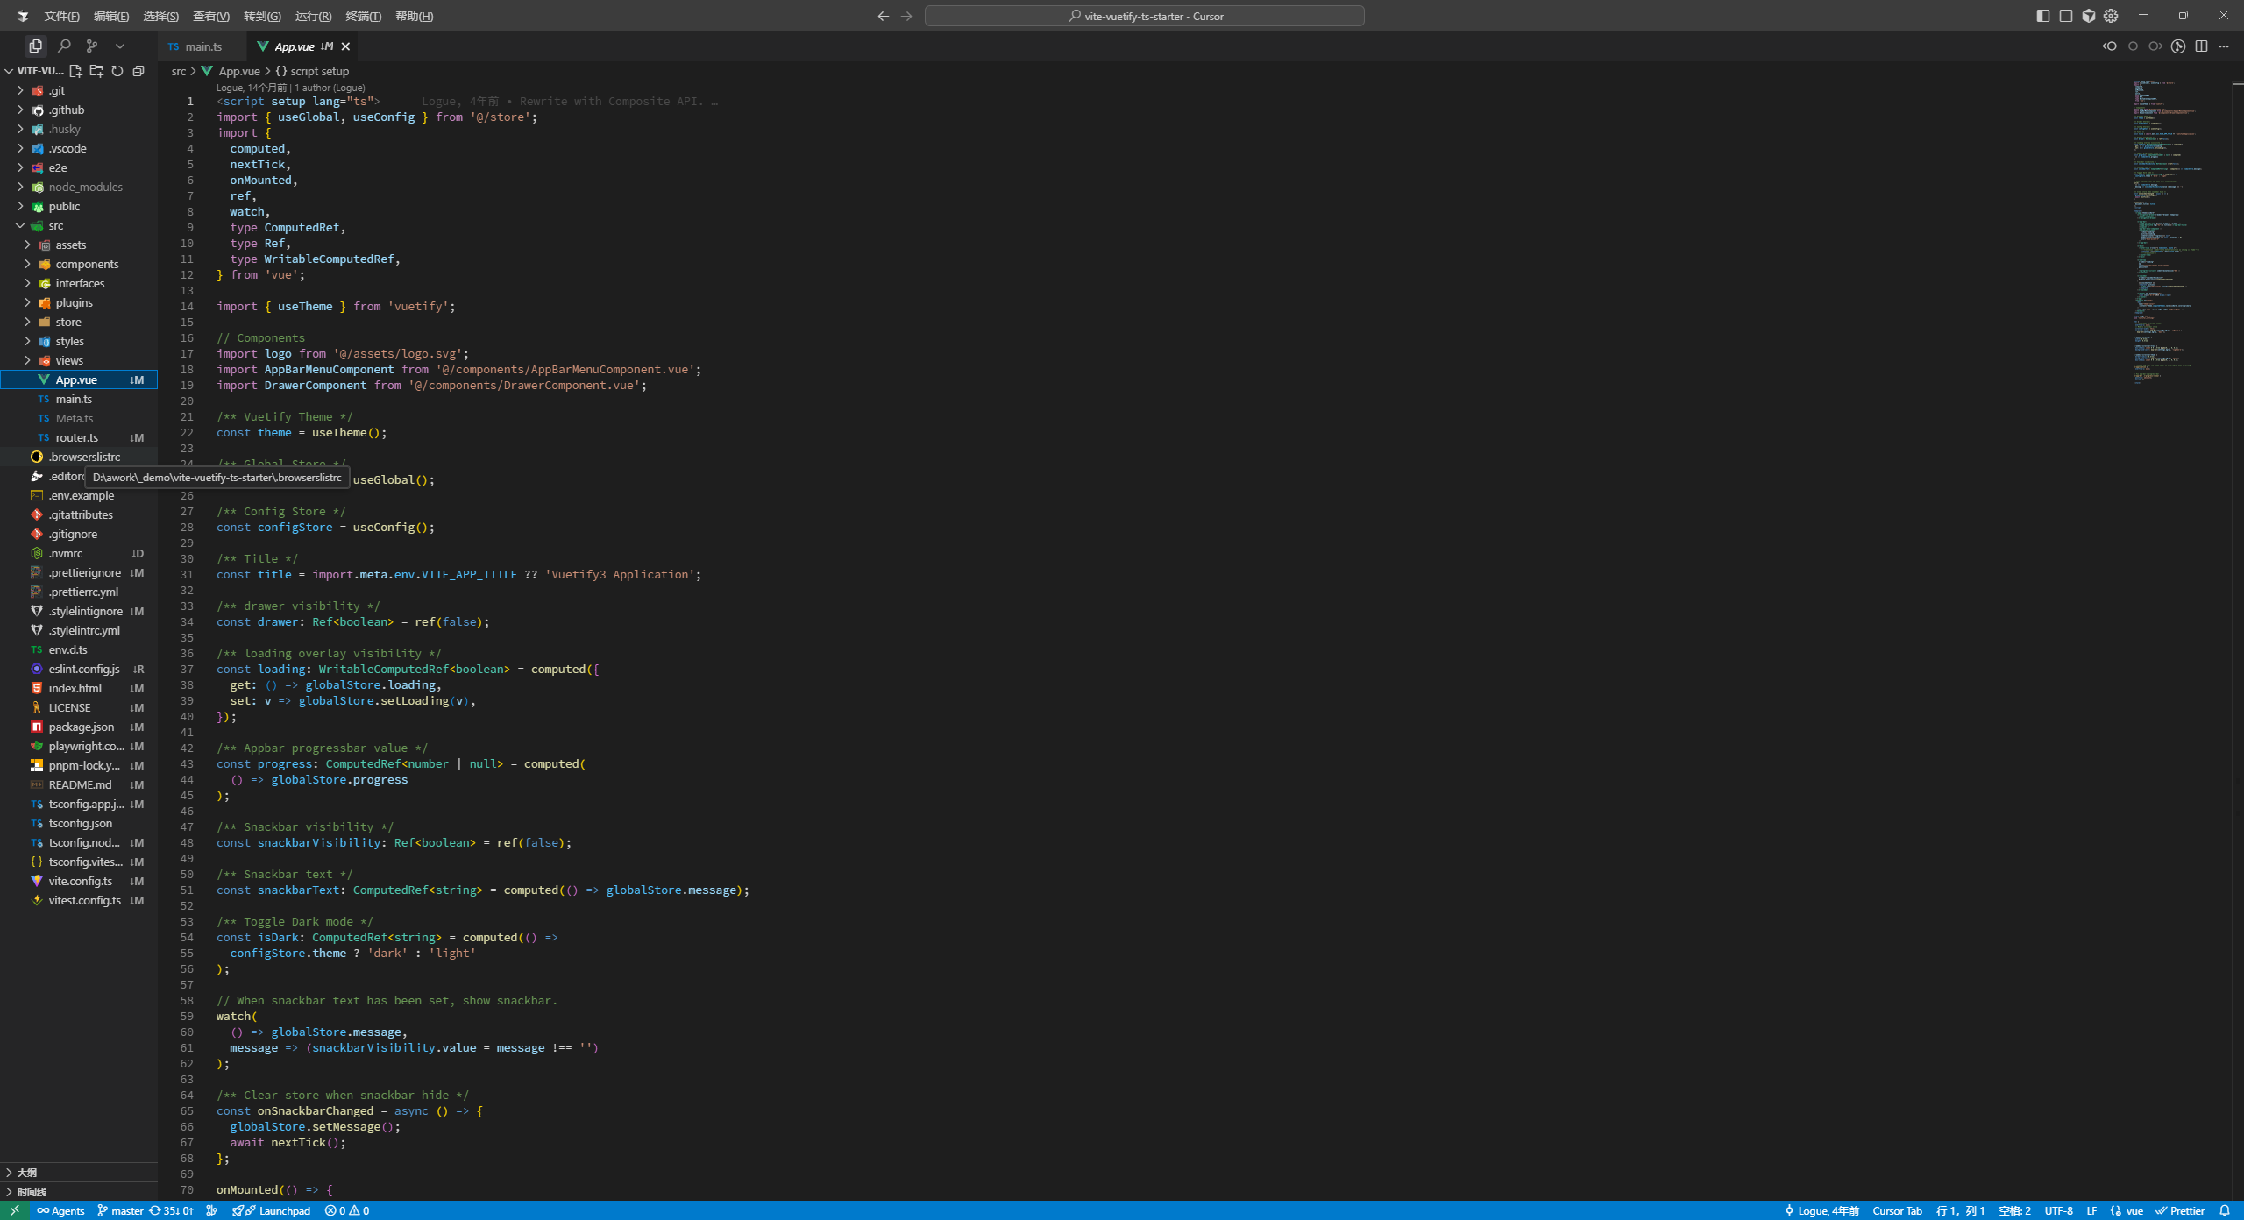Image resolution: width=2244 pixels, height=1220 pixels.
Task: Refresh the file explorer
Action: (117, 71)
